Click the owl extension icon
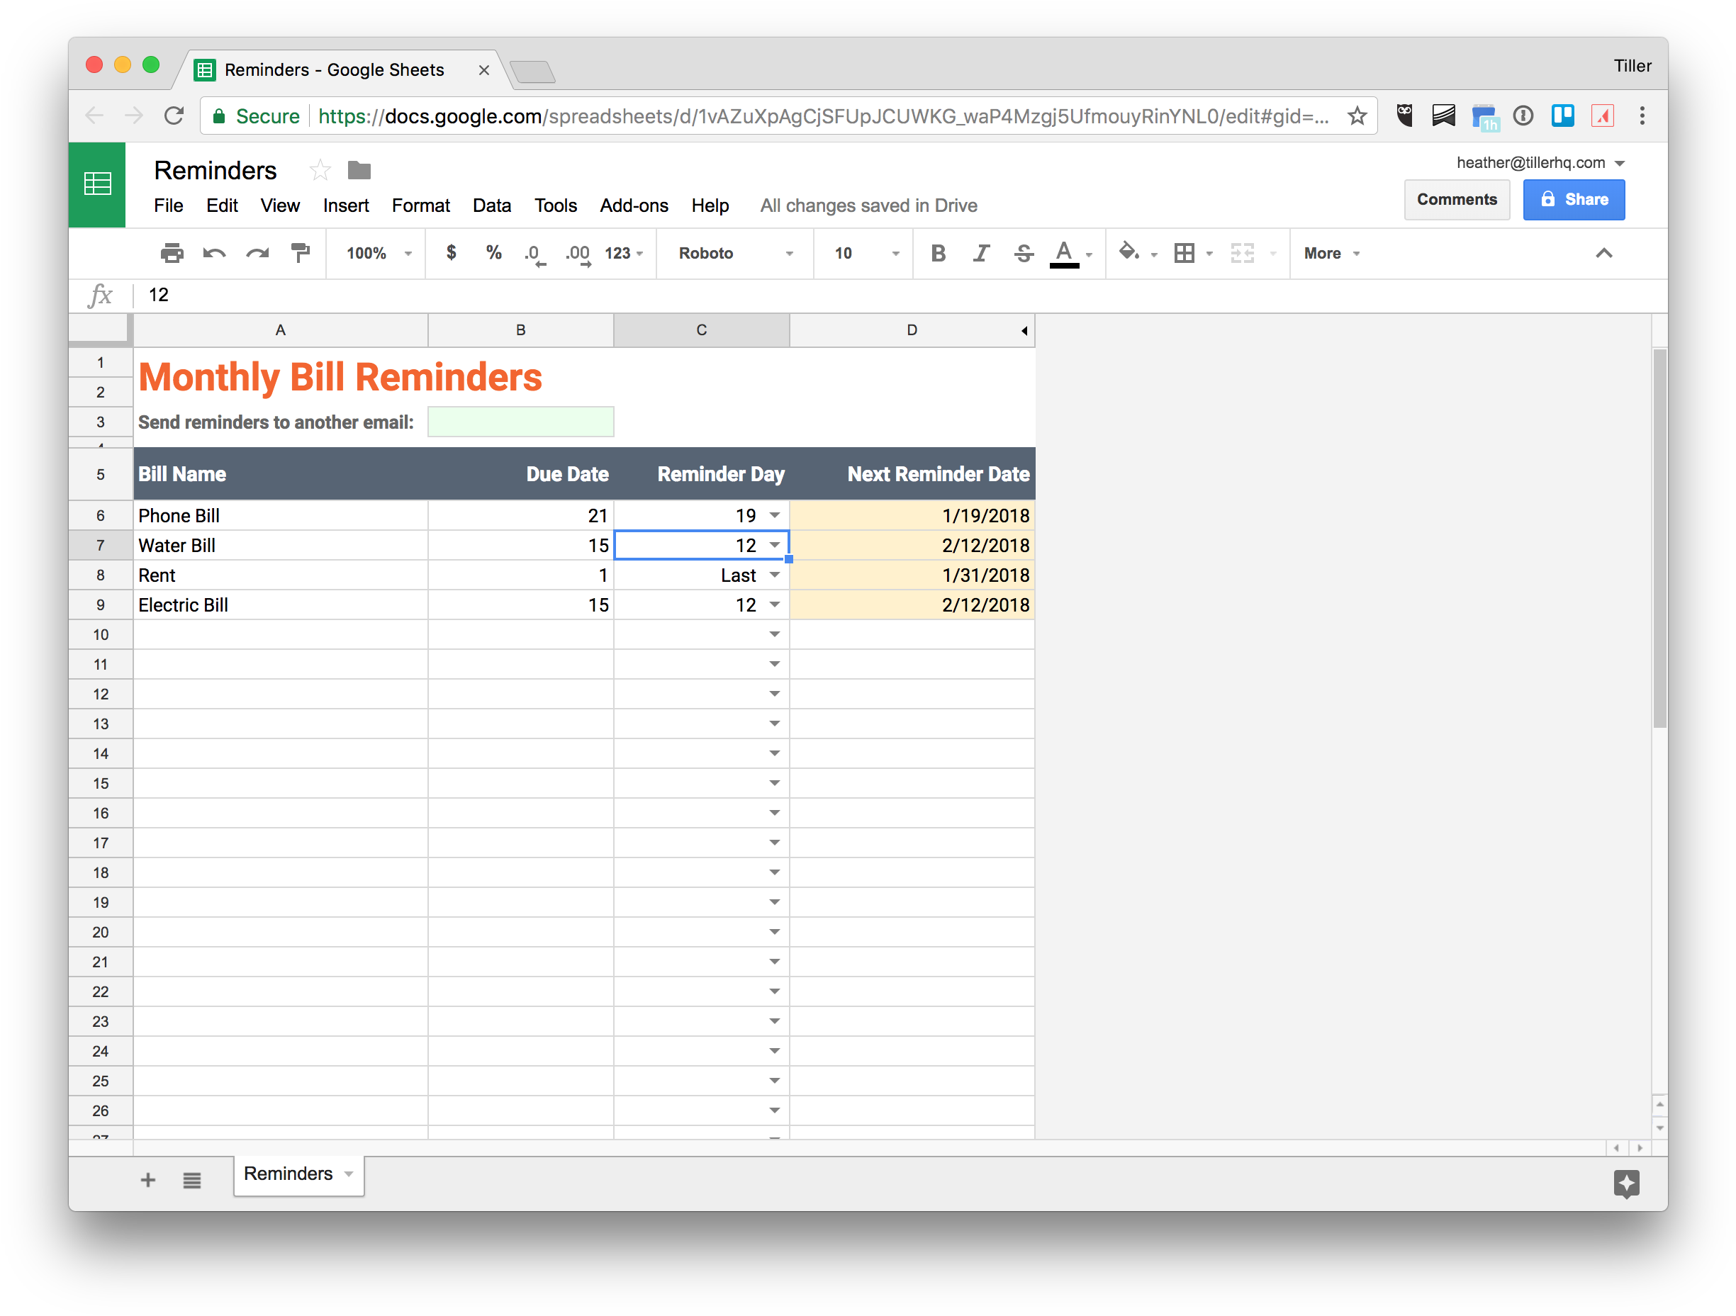This screenshot has width=1736, height=1316. (x=1404, y=116)
